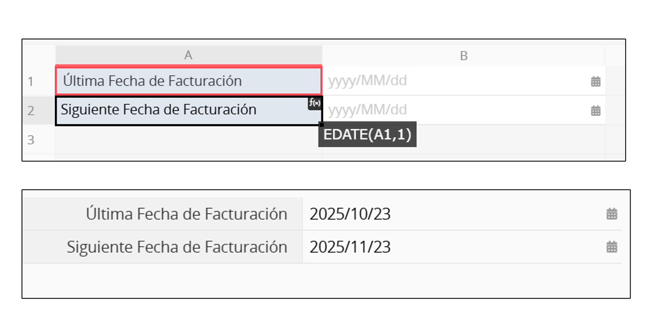Select empty cell A3
The width and height of the screenshot is (657, 325).
(x=188, y=140)
